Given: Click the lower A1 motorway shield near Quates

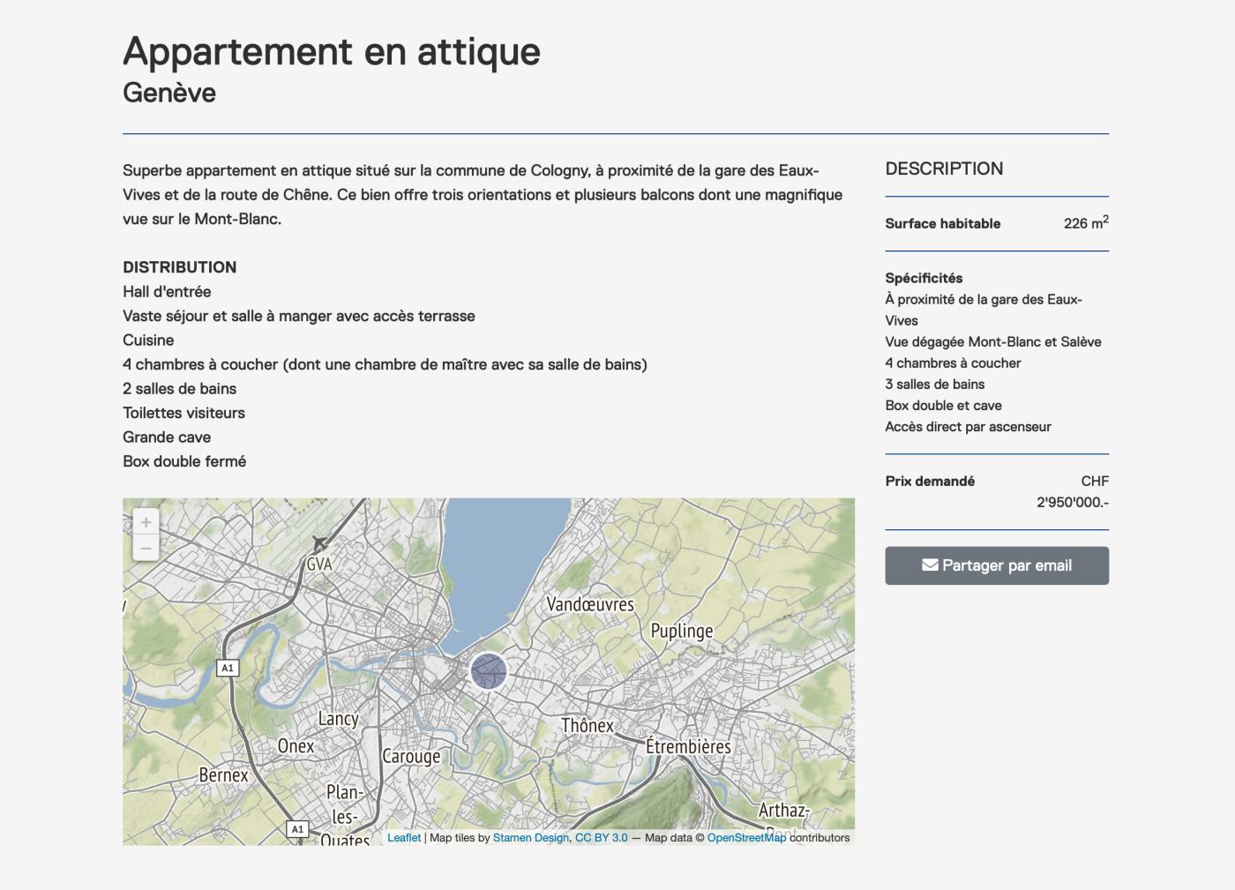Looking at the screenshot, I should tap(297, 829).
